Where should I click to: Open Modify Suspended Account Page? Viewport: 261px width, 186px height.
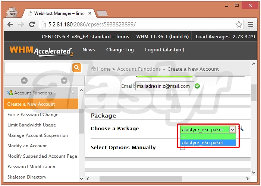click(x=42, y=156)
